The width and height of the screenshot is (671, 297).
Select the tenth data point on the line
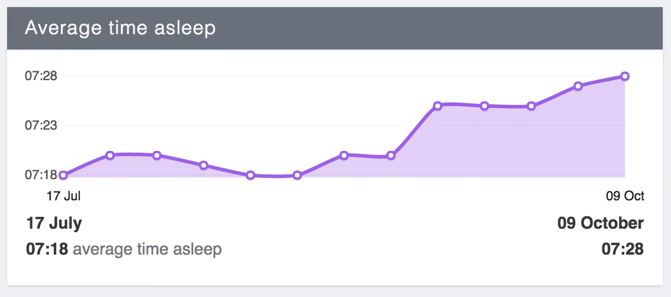(484, 106)
